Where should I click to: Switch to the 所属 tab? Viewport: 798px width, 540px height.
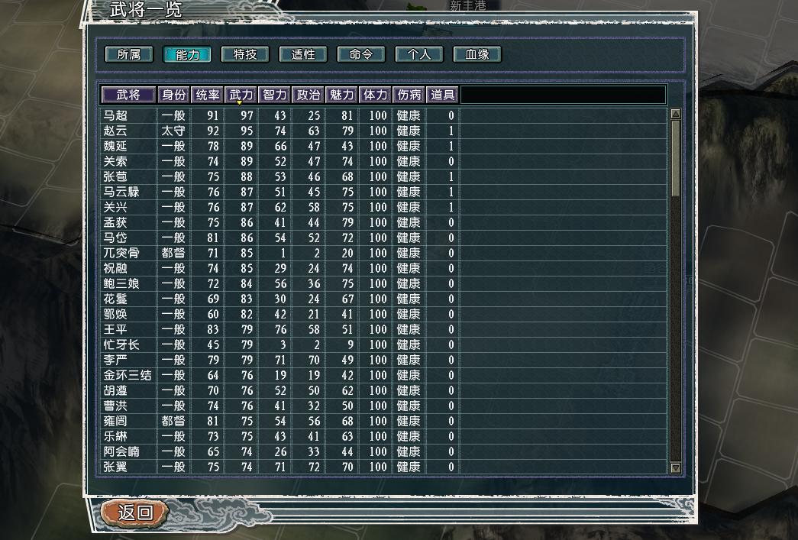[129, 54]
